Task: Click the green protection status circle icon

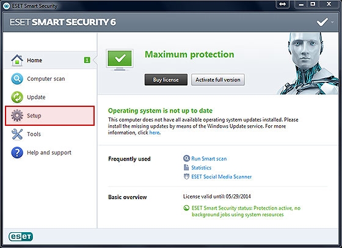Action: coord(186,208)
